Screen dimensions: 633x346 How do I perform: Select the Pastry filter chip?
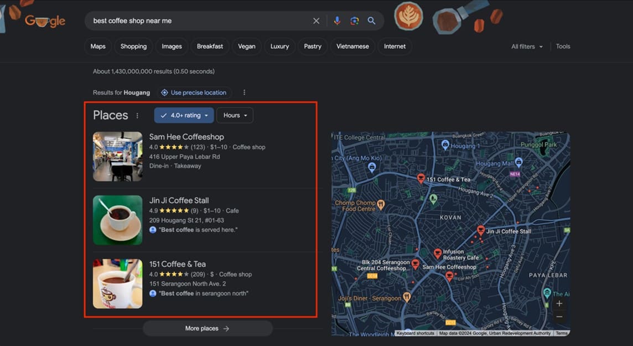pos(313,47)
